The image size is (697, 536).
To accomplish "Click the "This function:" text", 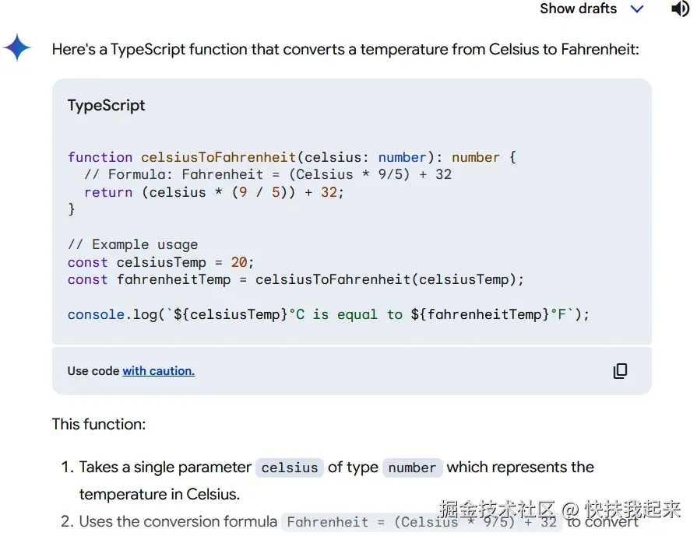I will (99, 424).
